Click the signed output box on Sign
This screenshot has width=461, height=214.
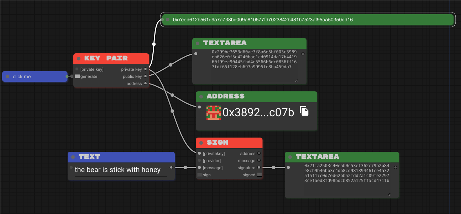point(259,175)
